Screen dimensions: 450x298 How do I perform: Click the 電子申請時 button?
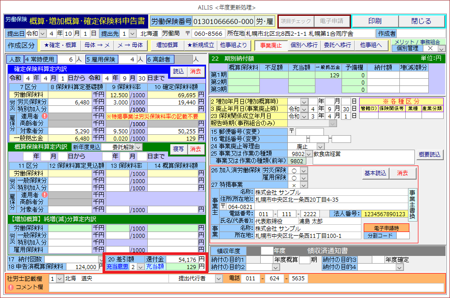pyautogui.click(x=386, y=227)
